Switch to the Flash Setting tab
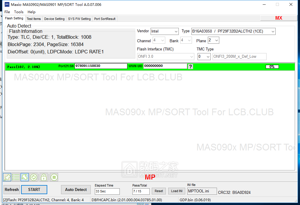The image size is (300, 205). [x=14, y=18]
